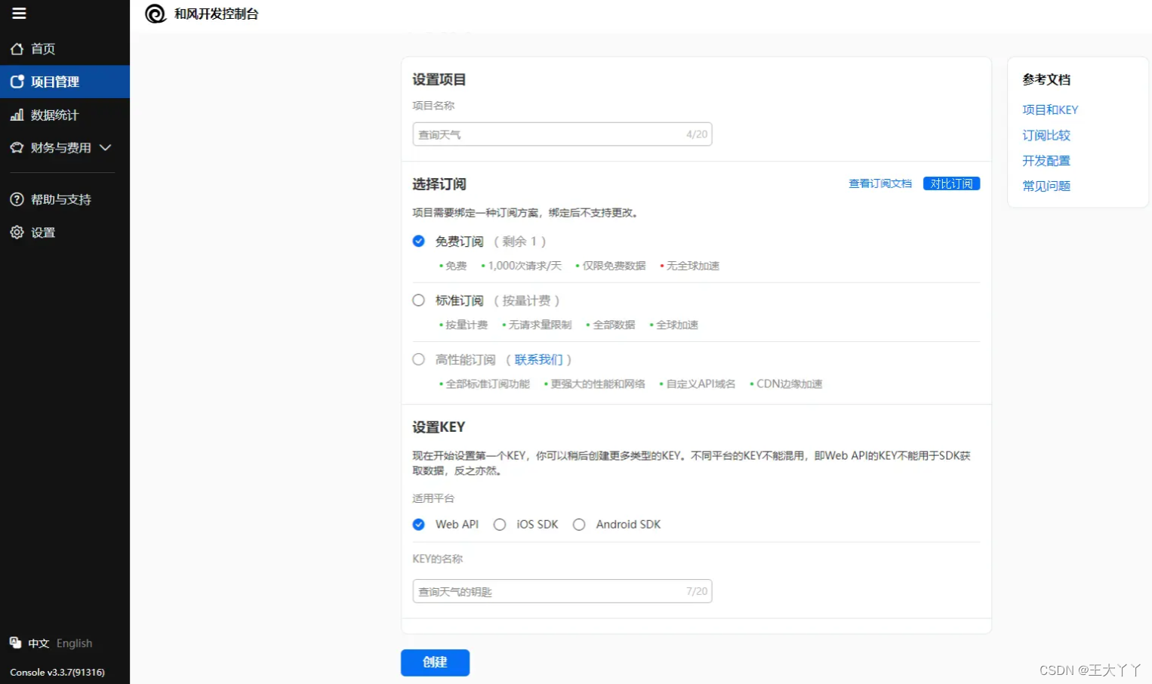
Task: Click the 无请求量限制 feature text
Action: 540,325
